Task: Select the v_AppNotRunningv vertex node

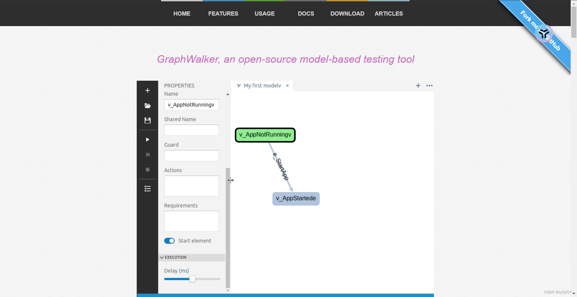Action: (x=265, y=135)
